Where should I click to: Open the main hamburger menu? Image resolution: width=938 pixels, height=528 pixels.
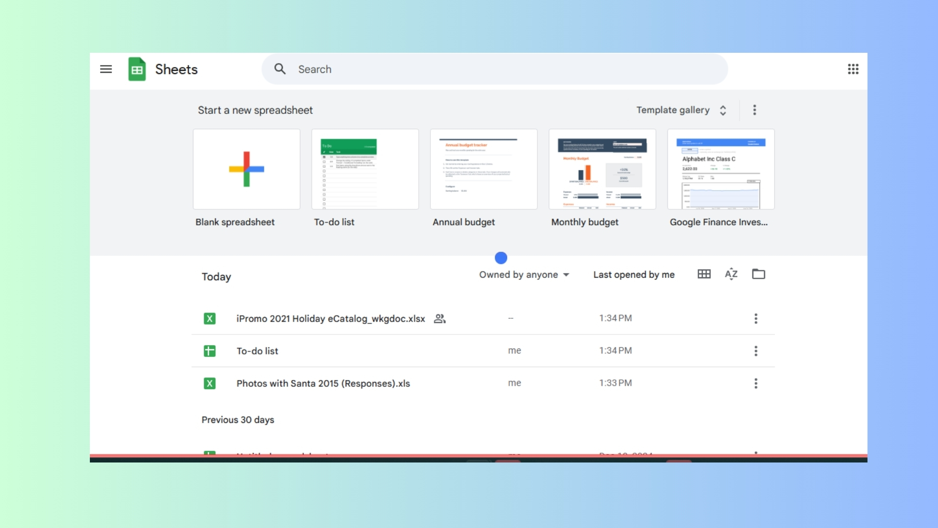click(106, 69)
